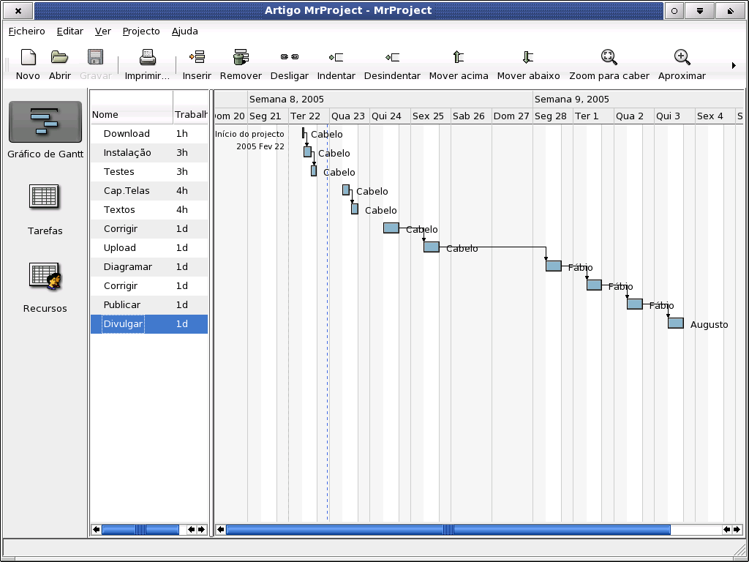
Task: Click the Download bar in Gantt chart
Action: coord(304,133)
